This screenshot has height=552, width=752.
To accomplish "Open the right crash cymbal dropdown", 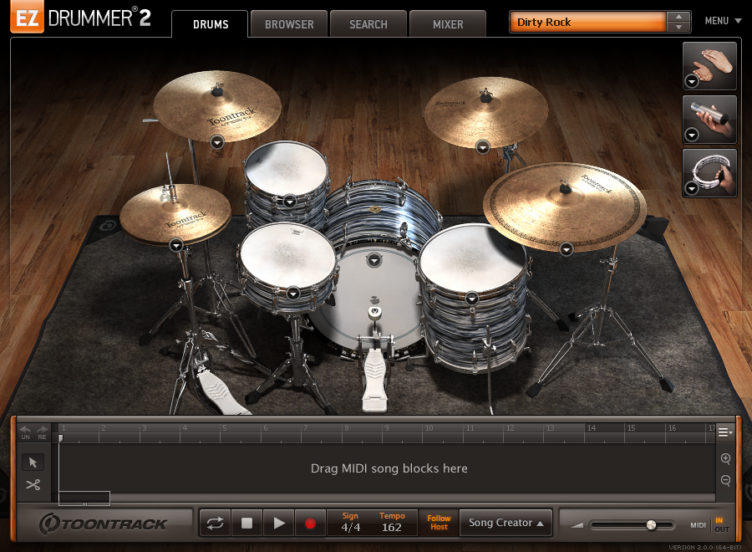I will click(x=482, y=147).
